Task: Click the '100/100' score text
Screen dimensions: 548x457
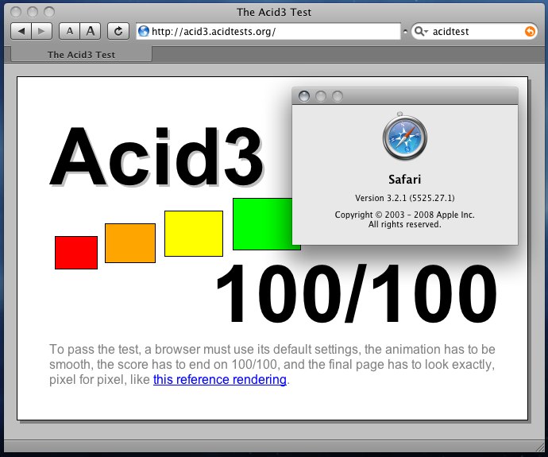Action: (x=357, y=293)
